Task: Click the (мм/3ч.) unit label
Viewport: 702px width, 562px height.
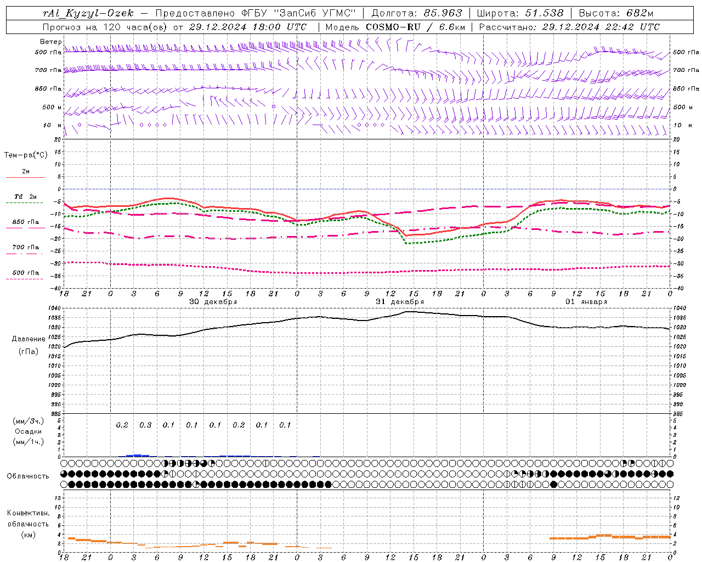Action: point(29,421)
